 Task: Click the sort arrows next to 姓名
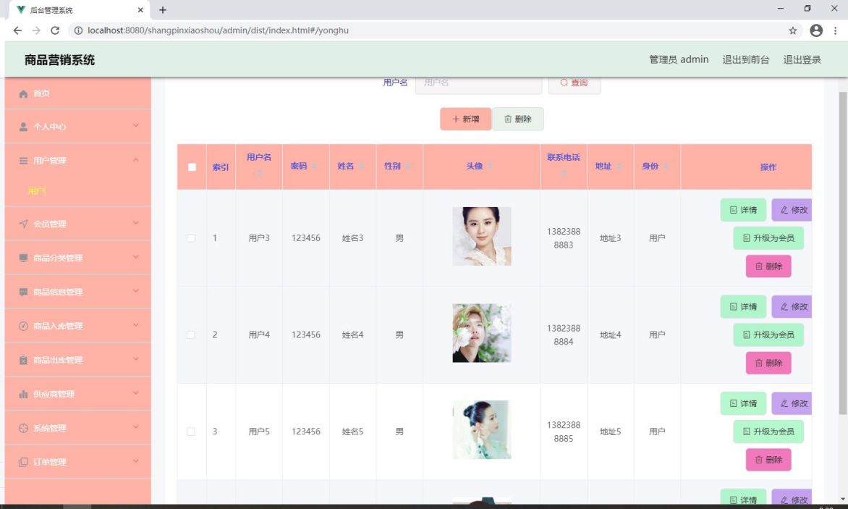coord(361,166)
